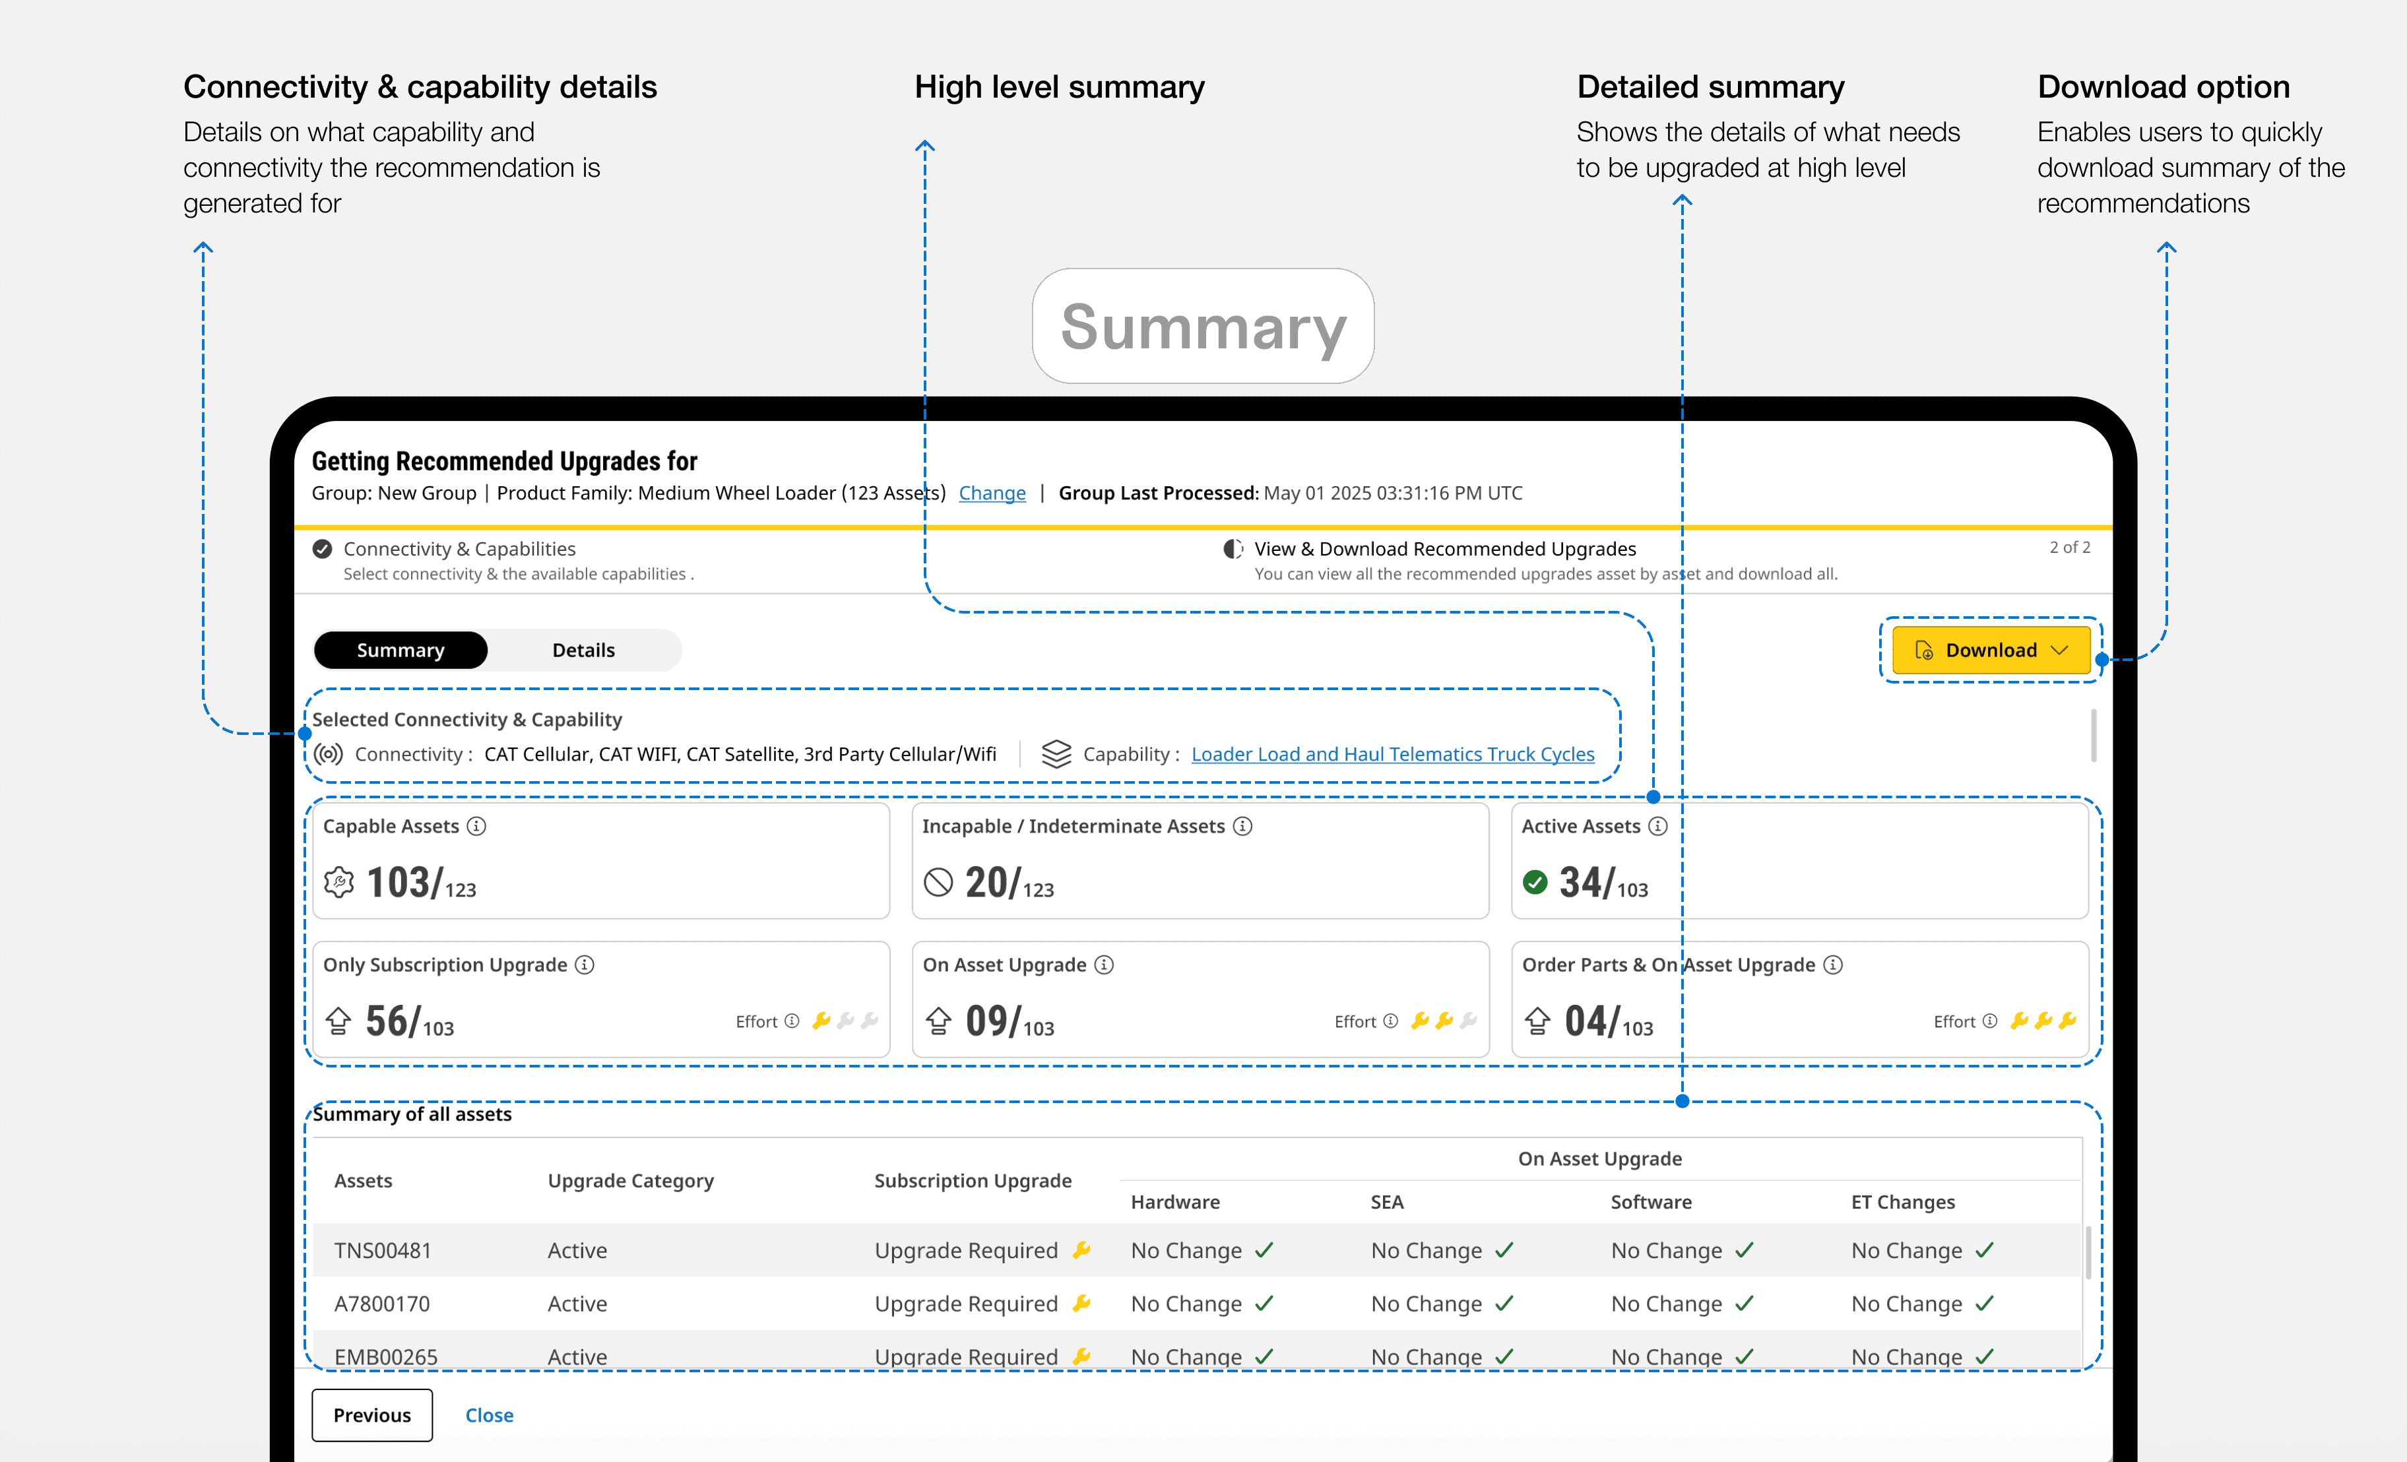
Task: Expand the Download dropdown chevron
Action: (2059, 651)
